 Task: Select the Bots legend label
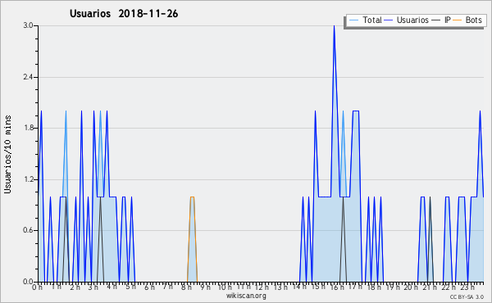473,20
